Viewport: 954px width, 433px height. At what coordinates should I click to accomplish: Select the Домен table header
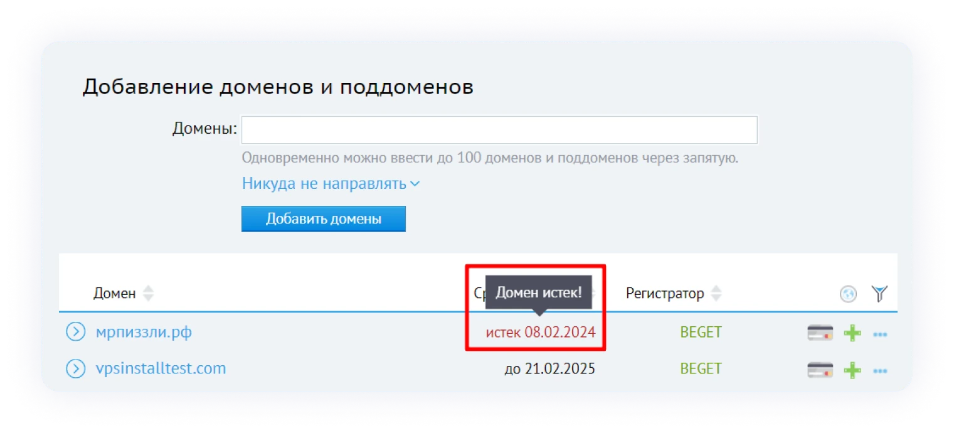click(115, 292)
